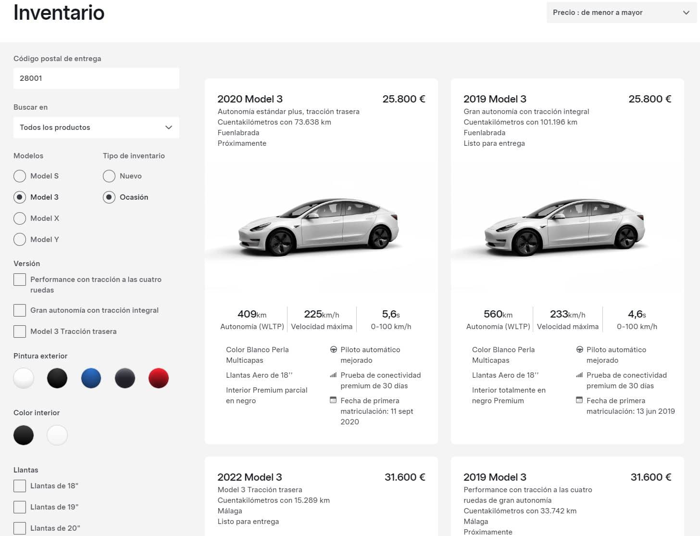Click the Inventario page heading

tap(59, 13)
